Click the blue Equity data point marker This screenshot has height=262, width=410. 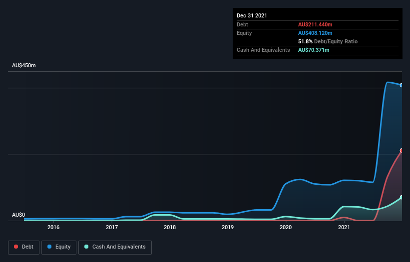pos(402,85)
